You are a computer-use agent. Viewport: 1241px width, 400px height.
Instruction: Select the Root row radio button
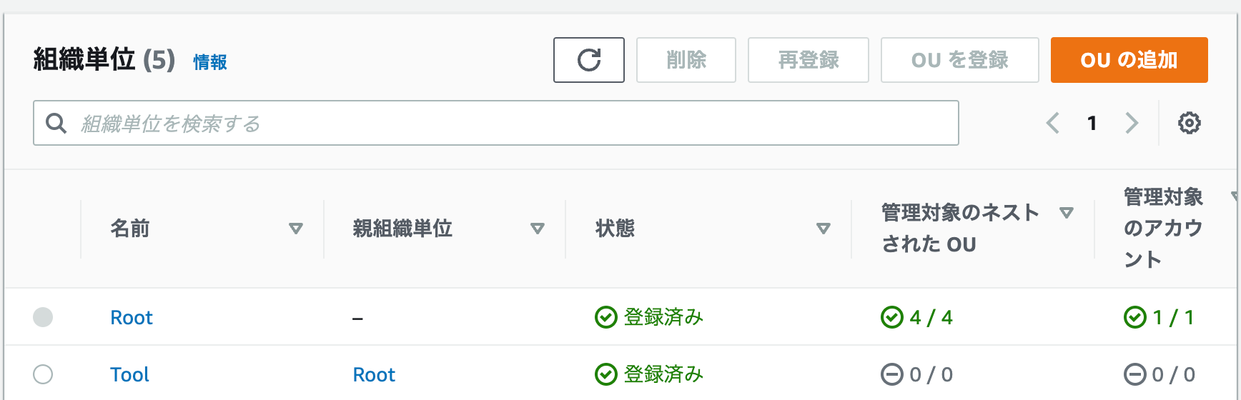[x=43, y=317]
